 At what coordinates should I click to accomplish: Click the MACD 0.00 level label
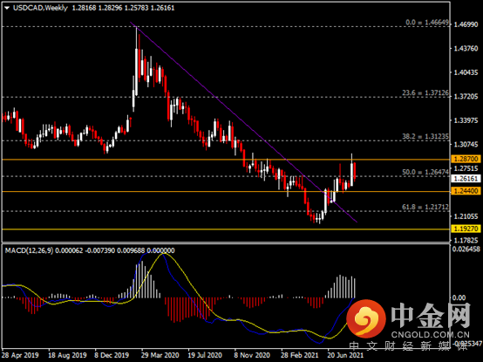(459, 297)
